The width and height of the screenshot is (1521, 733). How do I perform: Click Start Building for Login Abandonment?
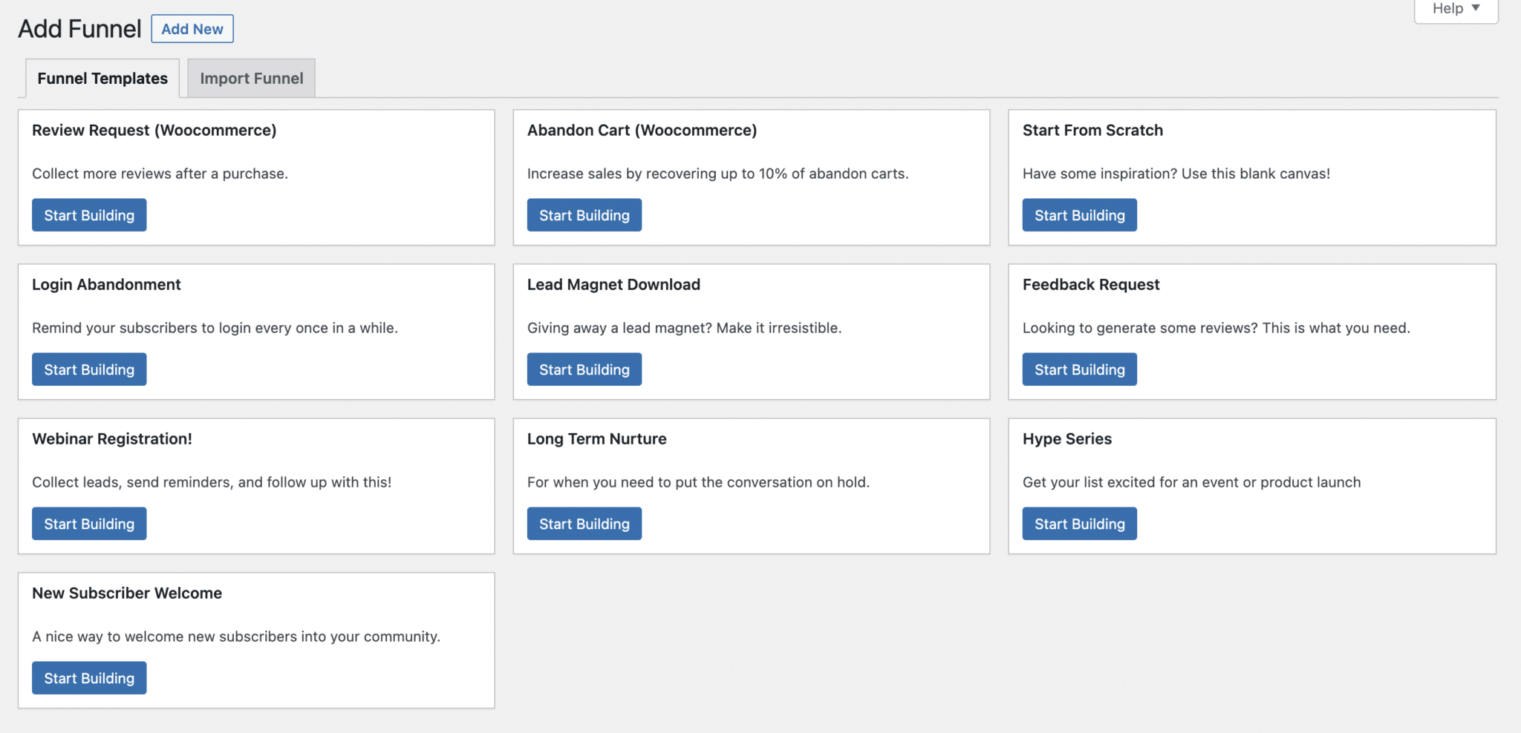(x=88, y=369)
